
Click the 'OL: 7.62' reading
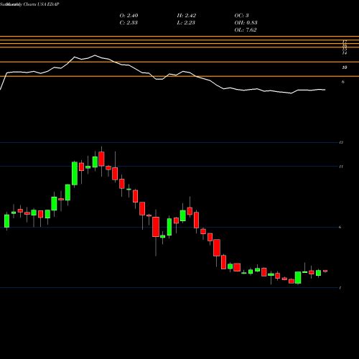(x=246, y=29)
